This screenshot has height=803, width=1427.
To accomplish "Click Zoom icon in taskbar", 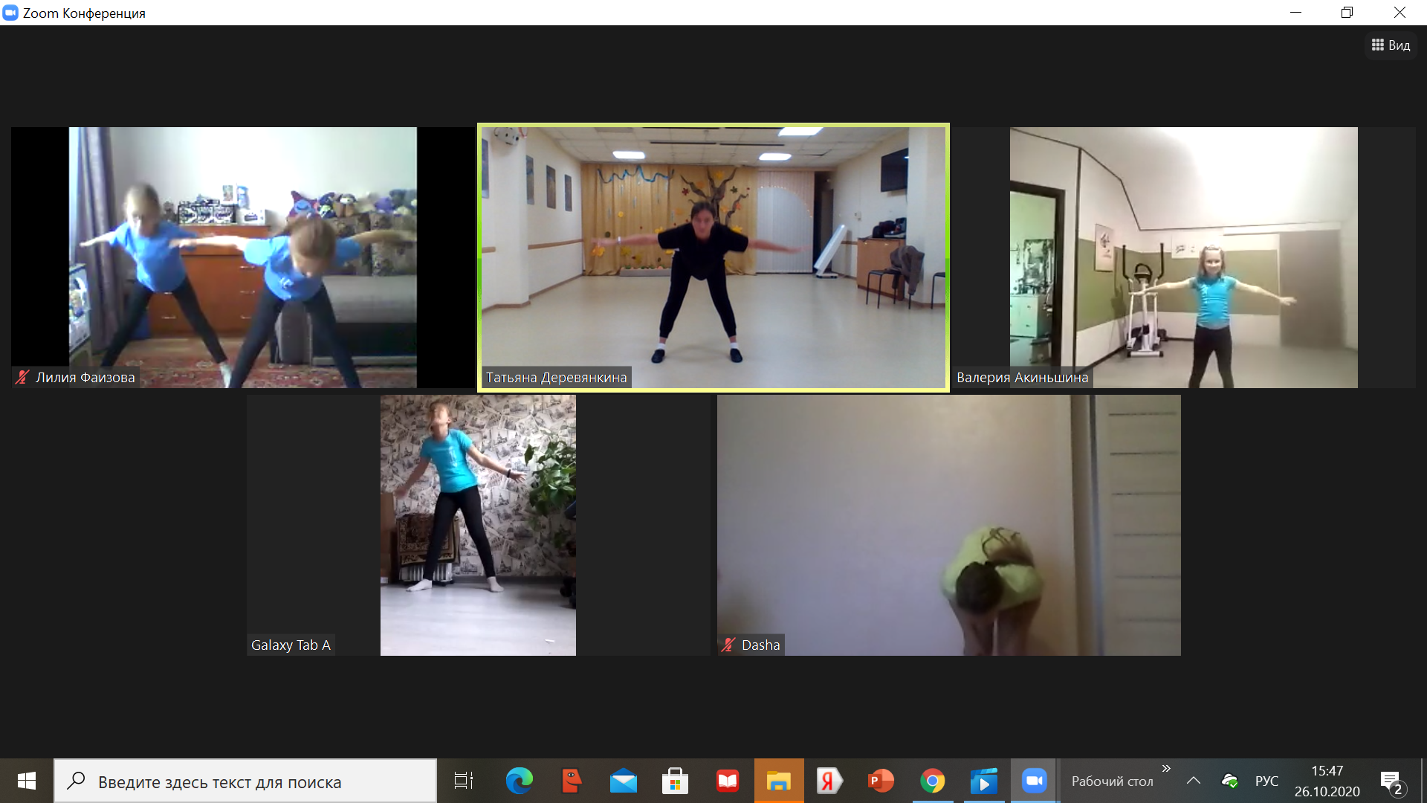I will 1034,781.
